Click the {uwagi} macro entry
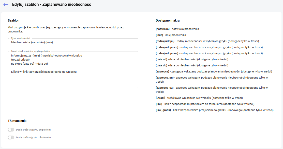Viewport: 283px width, 149px height. point(160,98)
